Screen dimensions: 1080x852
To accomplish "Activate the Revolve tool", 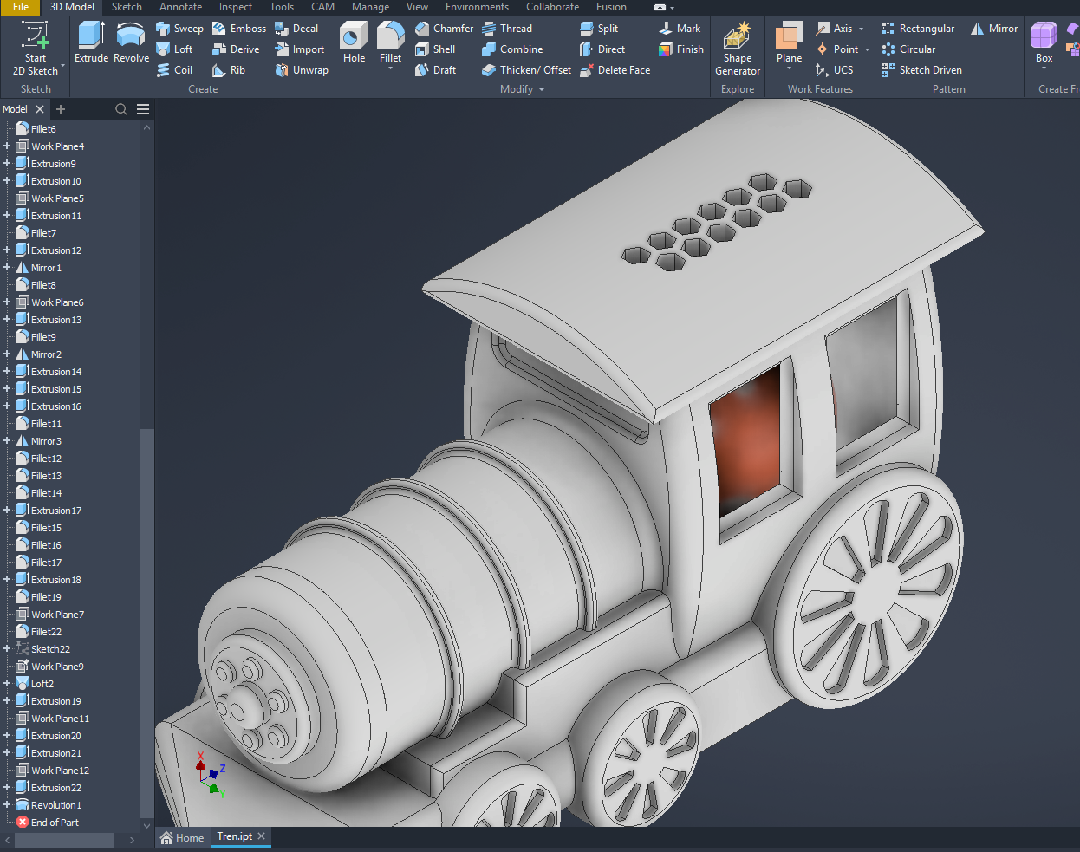I will tap(131, 41).
